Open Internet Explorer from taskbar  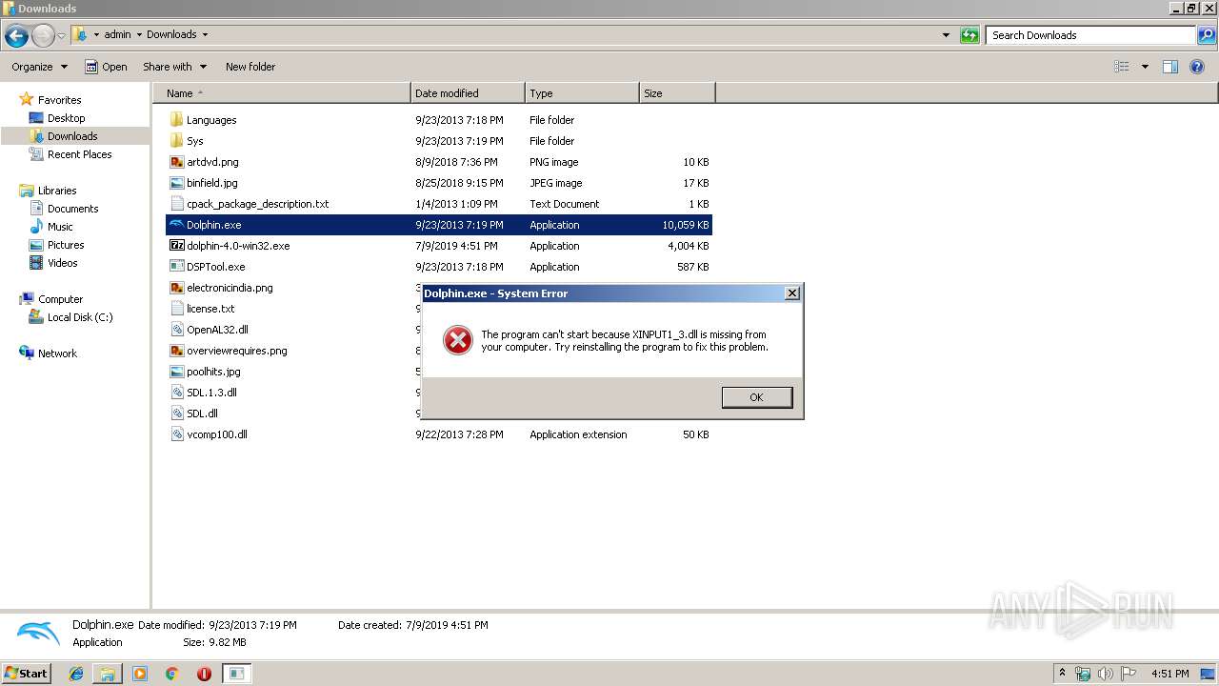pos(76,674)
